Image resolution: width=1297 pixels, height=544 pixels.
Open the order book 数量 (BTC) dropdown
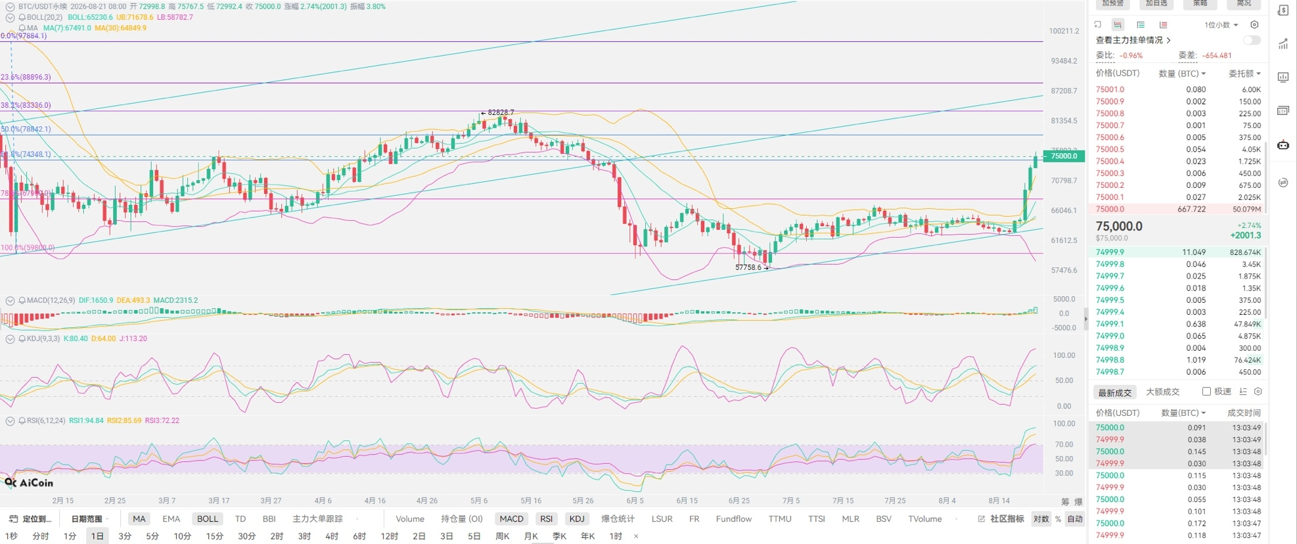point(1182,74)
